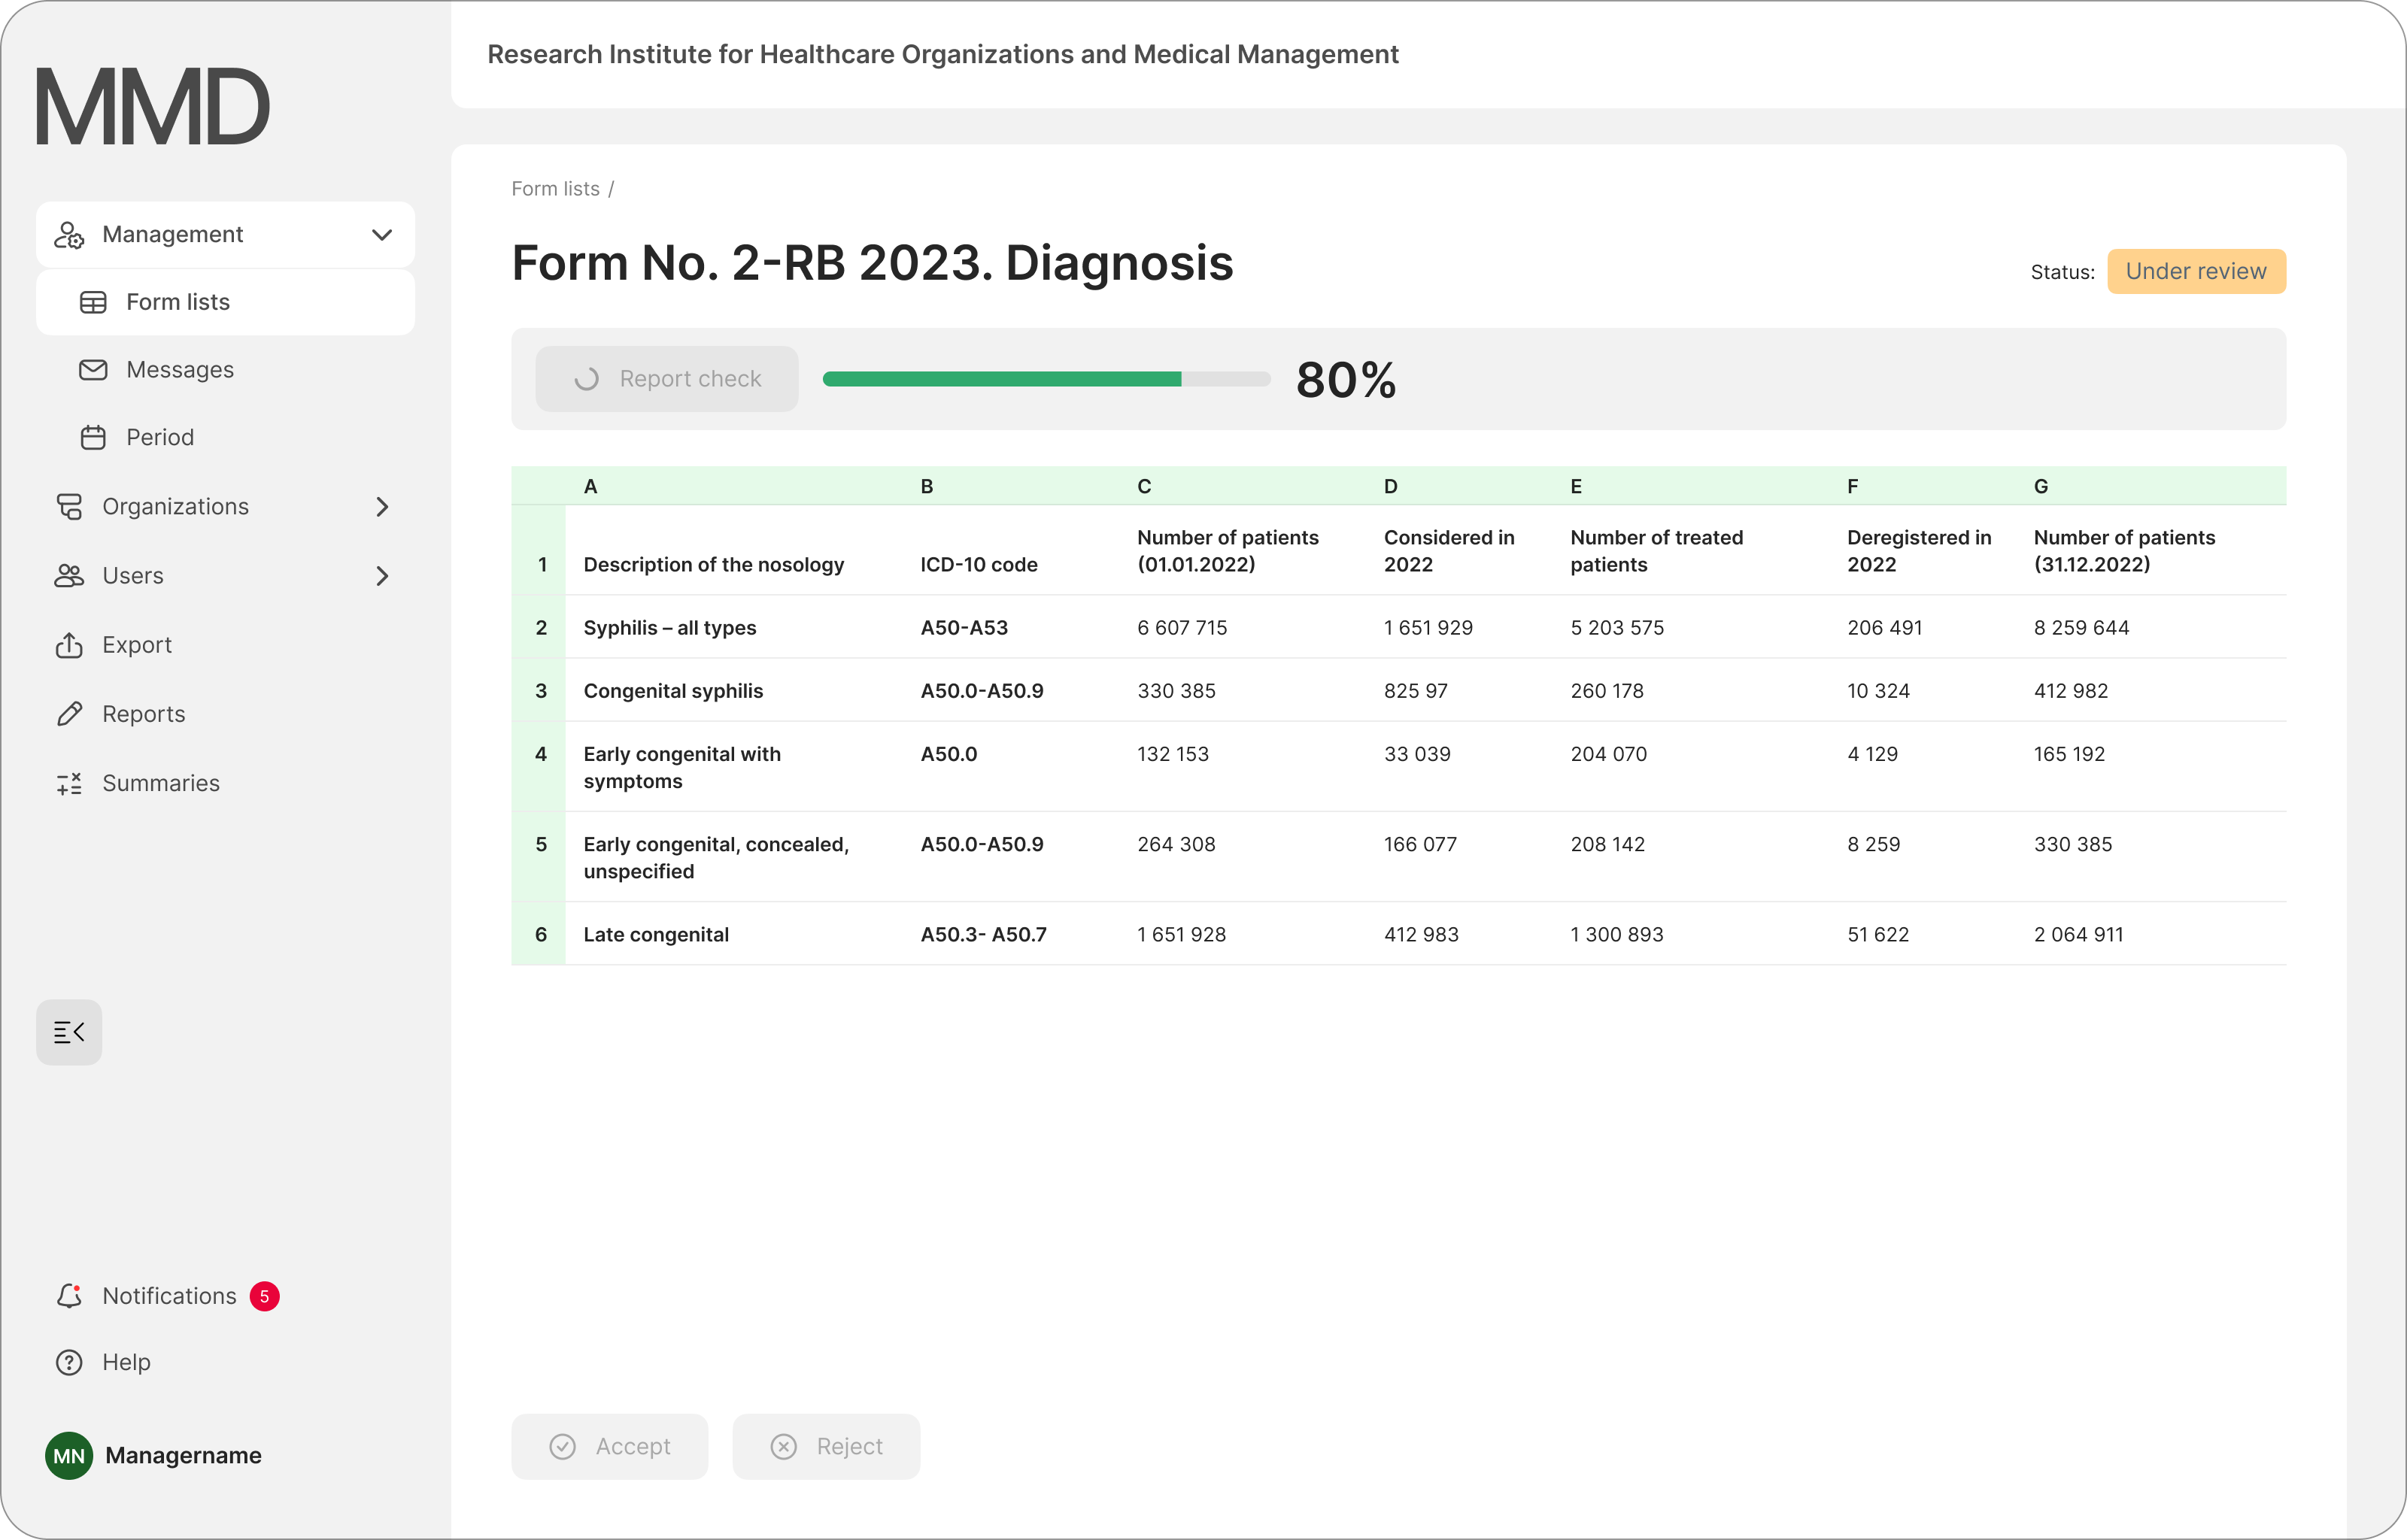Image resolution: width=2407 pixels, height=1540 pixels.
Task: Click the Help question mark icon
Action: point(69,1362)
